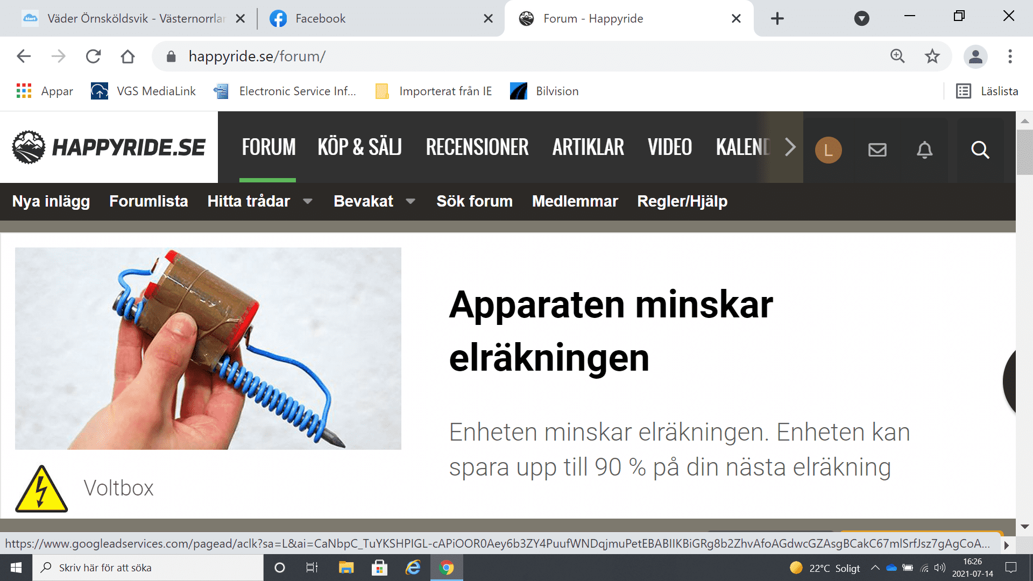
Task: Go to Medlemmar page
Action: 575,201
